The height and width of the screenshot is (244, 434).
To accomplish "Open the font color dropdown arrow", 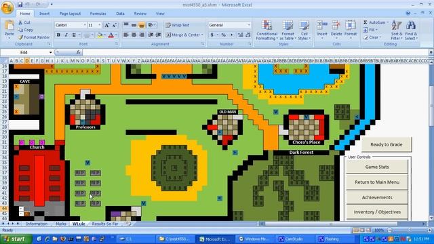I will point(116,35).
